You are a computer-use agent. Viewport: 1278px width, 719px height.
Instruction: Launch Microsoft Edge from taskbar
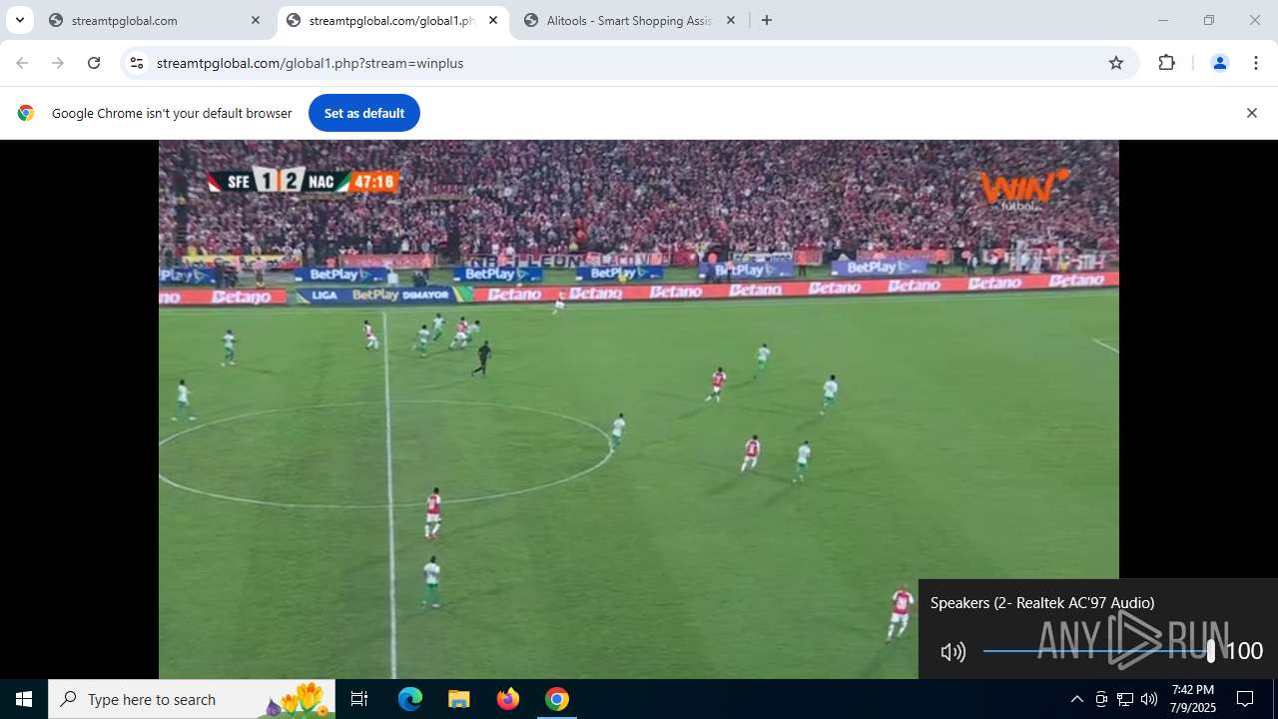point(410,699)
